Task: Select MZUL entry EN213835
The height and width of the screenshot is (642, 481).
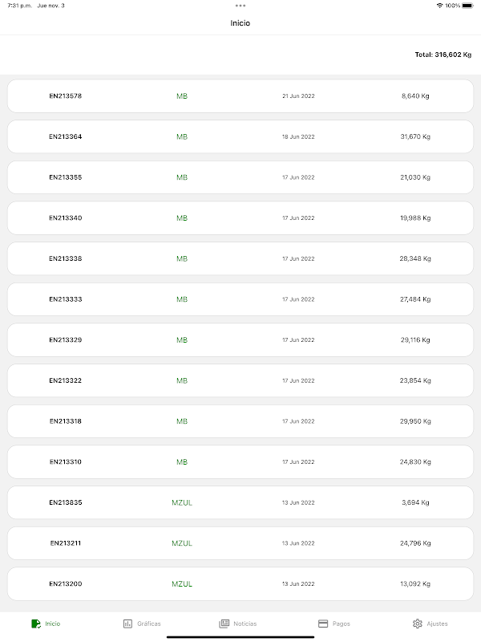Action: click(x=240, y=502)
